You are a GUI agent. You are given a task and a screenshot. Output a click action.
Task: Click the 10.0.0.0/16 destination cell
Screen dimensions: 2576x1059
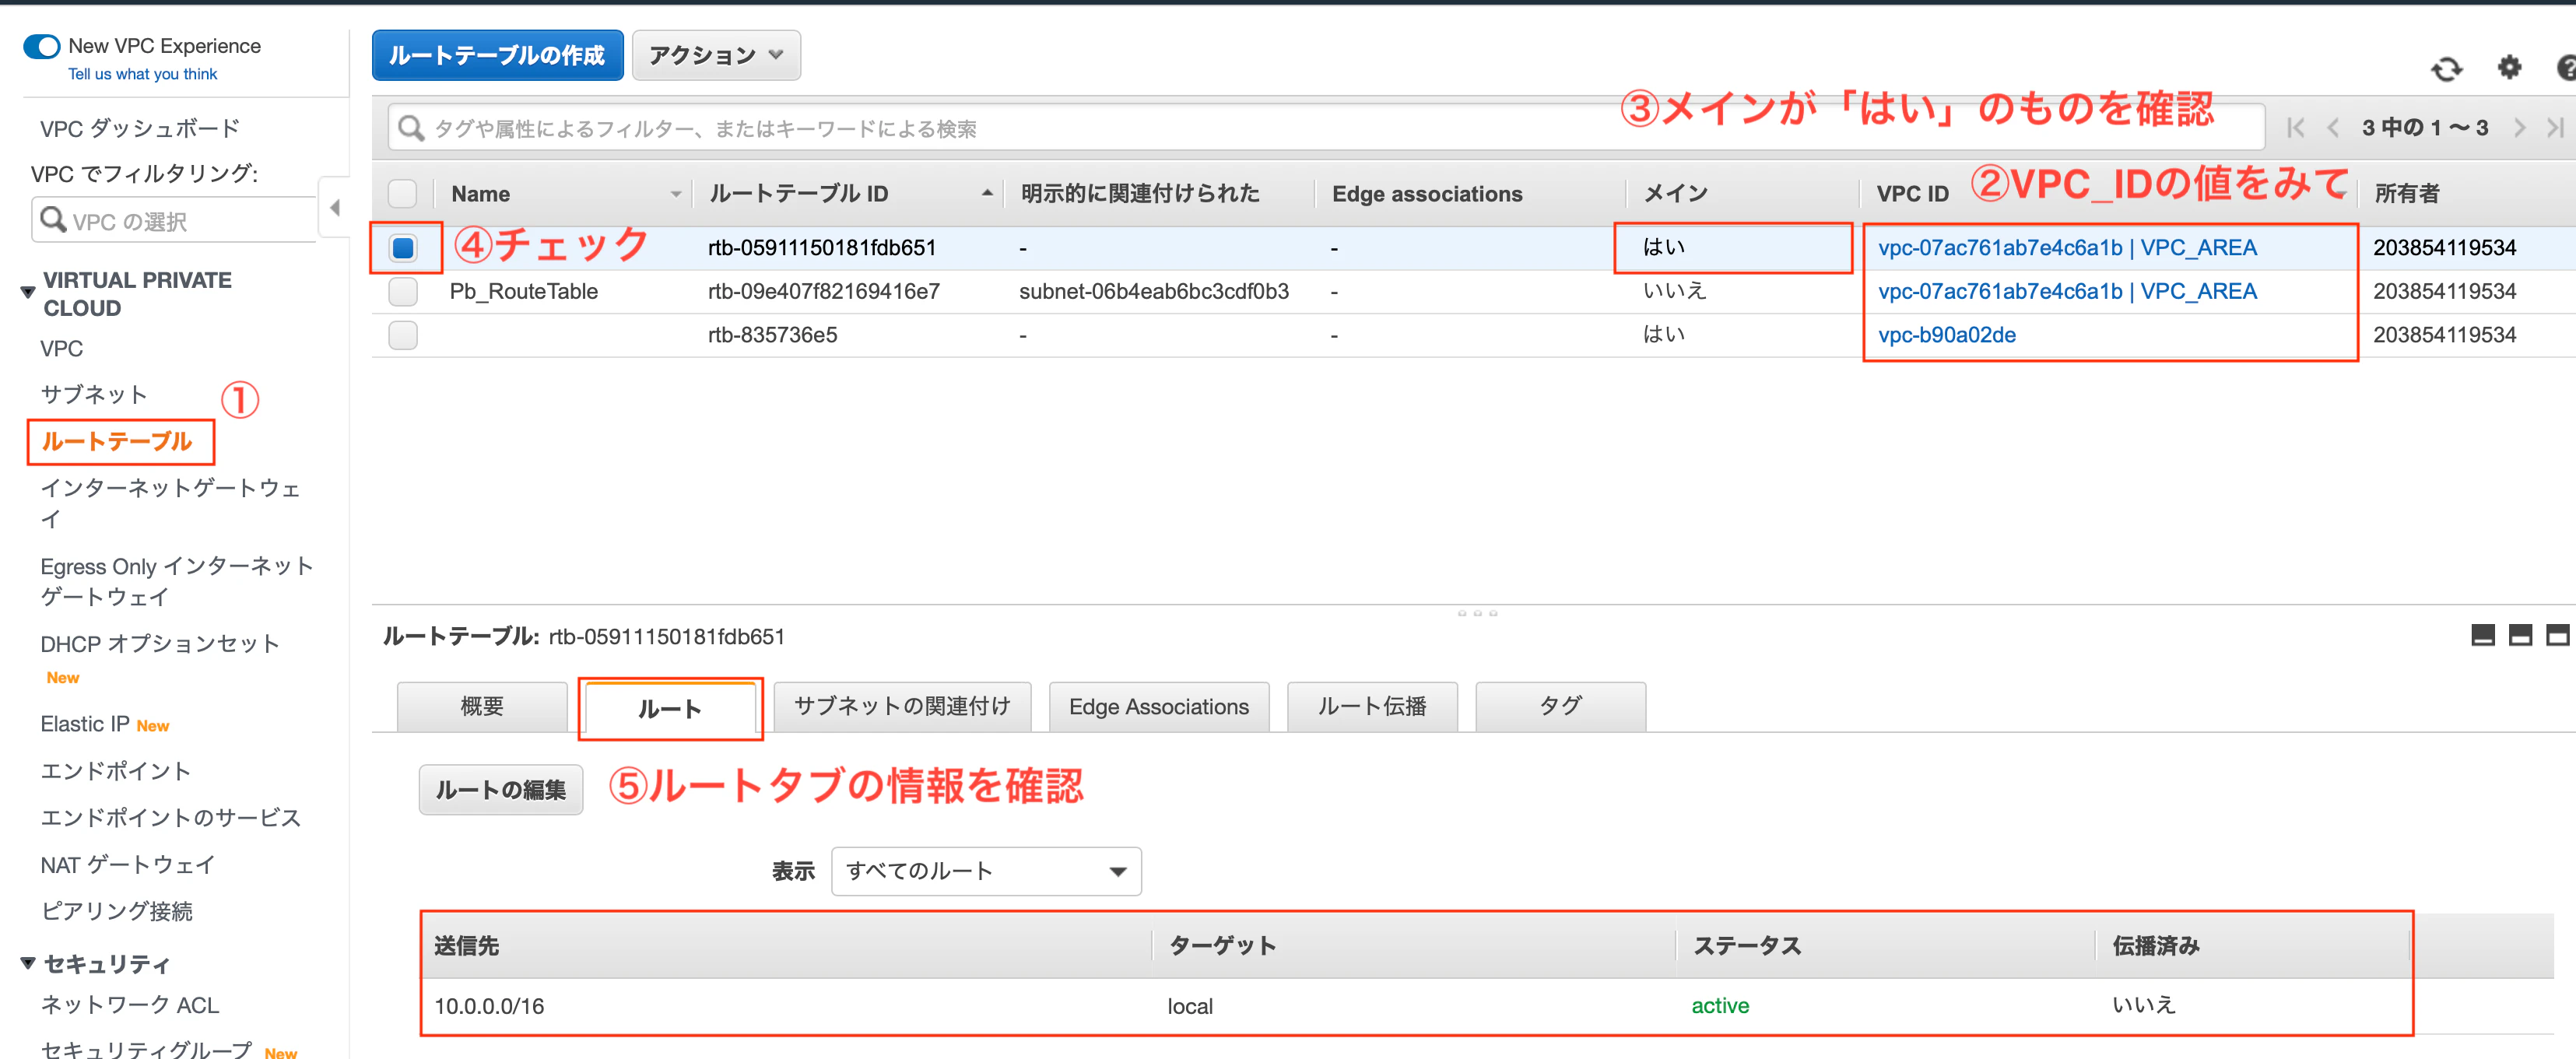[489, 1006]
